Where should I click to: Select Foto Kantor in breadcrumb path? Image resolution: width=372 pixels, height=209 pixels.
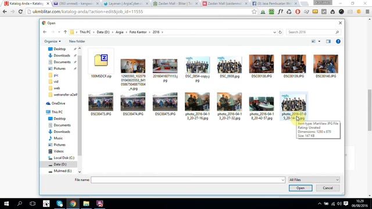tap(138, 32)
